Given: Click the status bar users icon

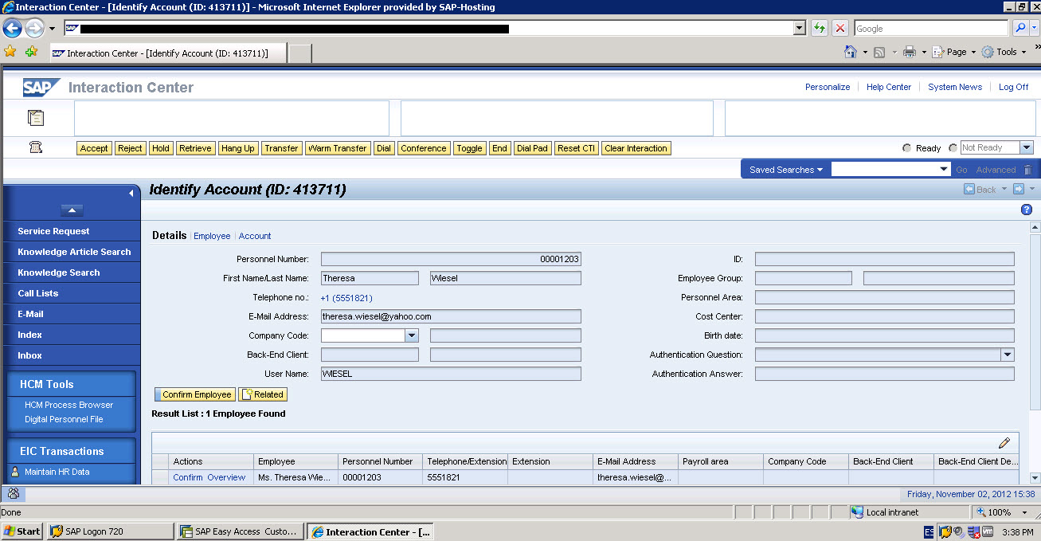Looking at the screenshot, I should (x=14, y=493).
